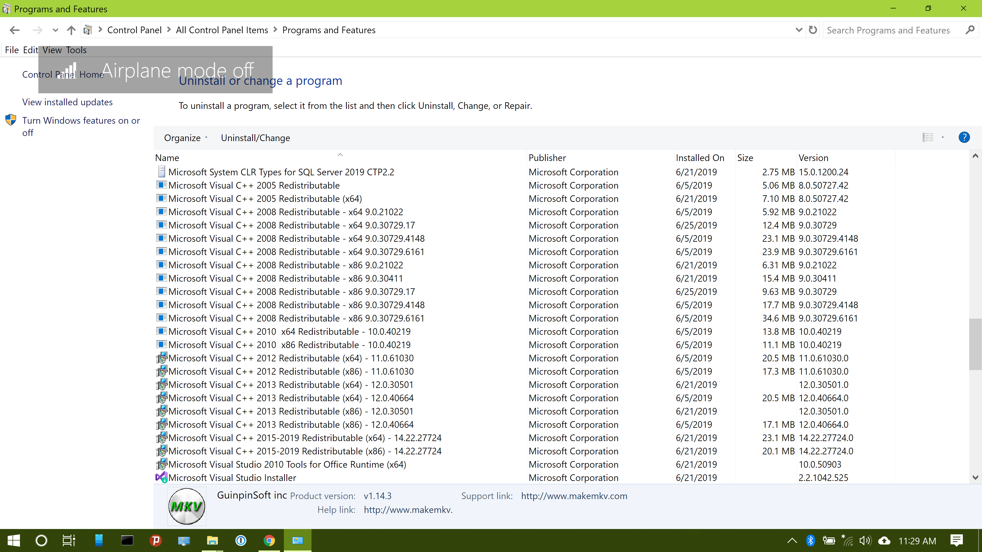The image size is (982, 552).
Task: Expand the chevron after Control Panel breadcrumb
Action: [169, 30]
